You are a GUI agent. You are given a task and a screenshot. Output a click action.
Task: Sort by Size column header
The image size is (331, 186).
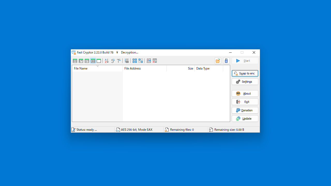point(181,68)
